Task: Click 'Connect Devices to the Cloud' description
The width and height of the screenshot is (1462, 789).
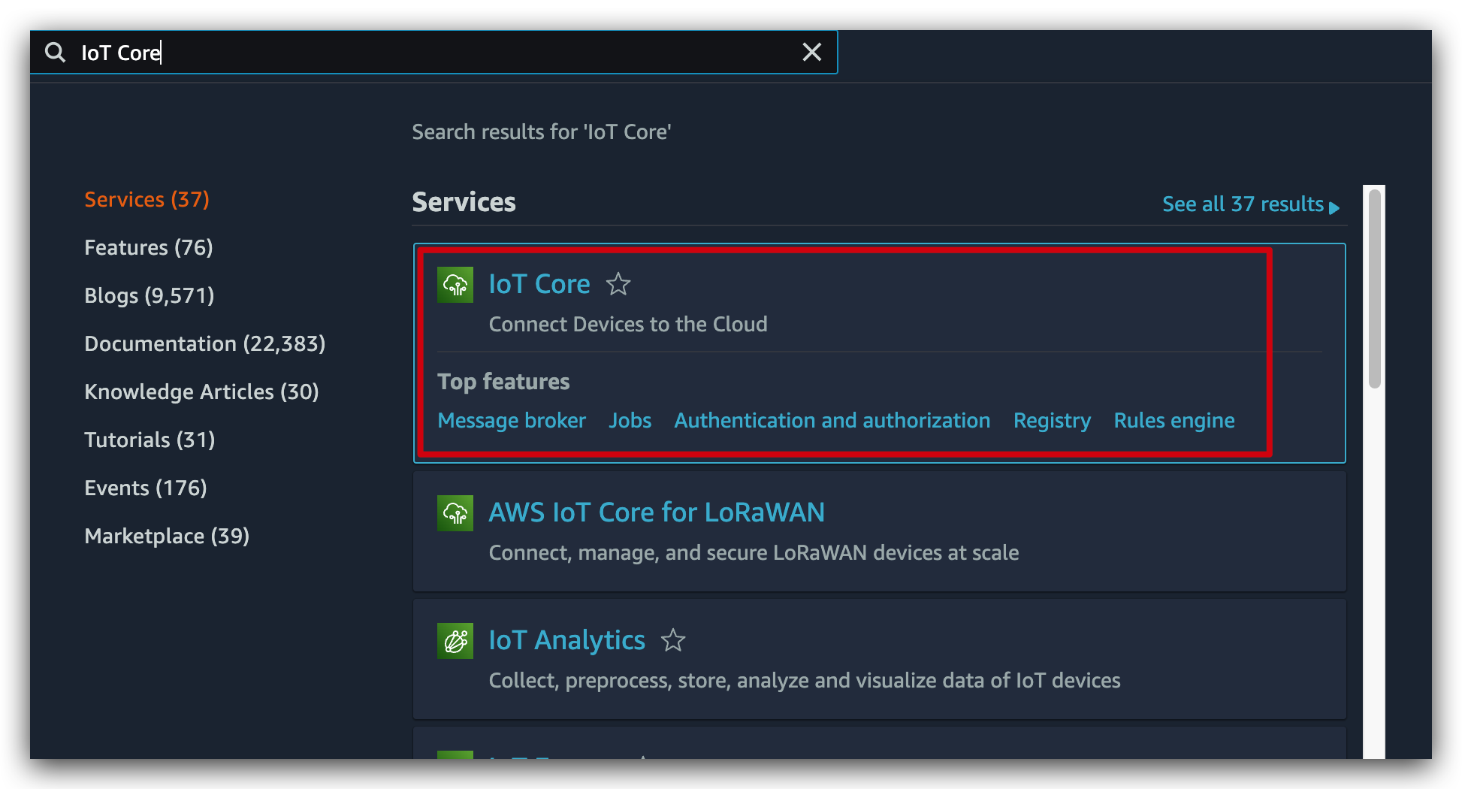Action: point(628,324)
